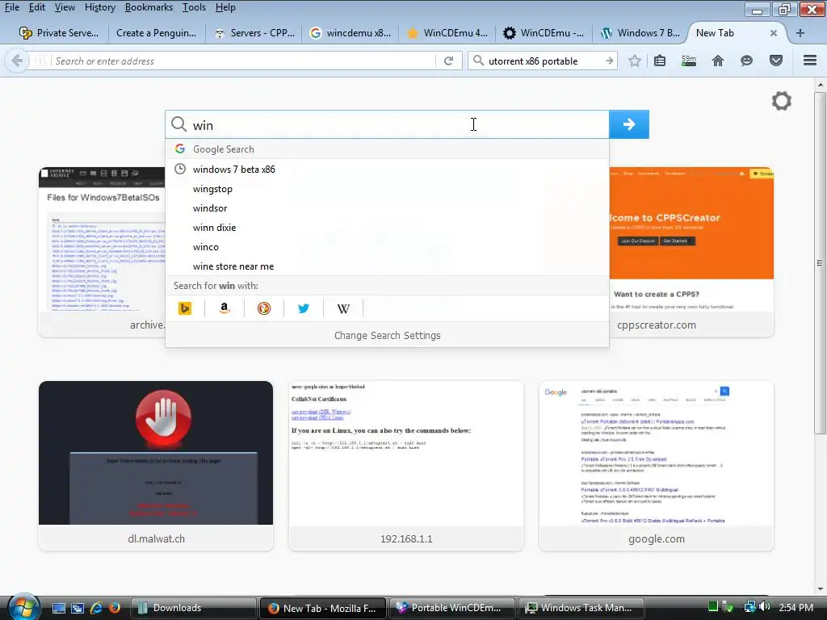Image resolution: width=827 pixels, height=620 pixels.
Task: Select suggestion winco
Action: [387, 247]
